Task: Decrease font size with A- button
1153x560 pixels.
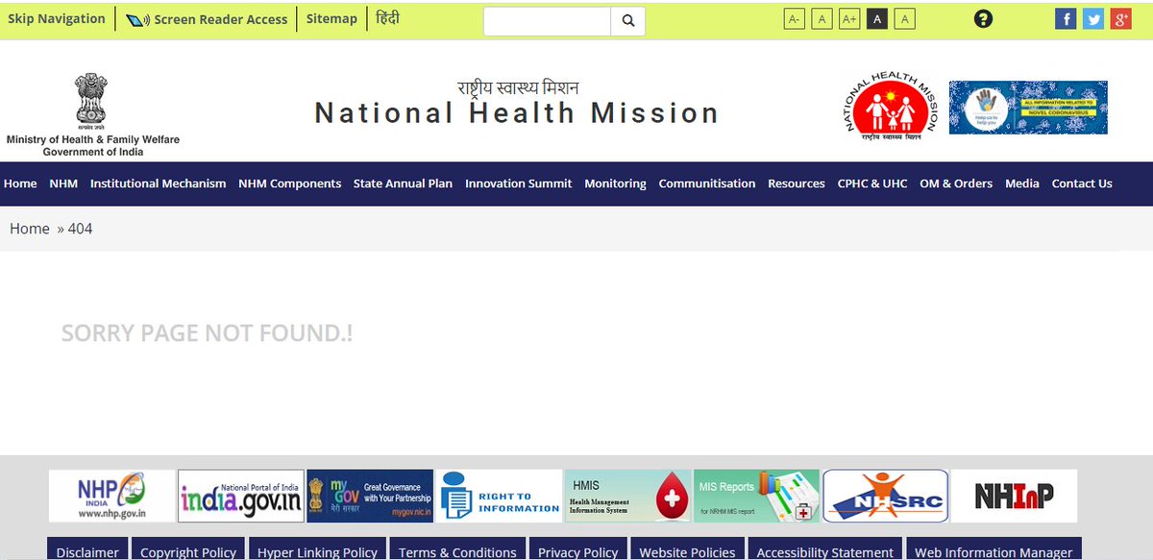Action: coord(794,19)
